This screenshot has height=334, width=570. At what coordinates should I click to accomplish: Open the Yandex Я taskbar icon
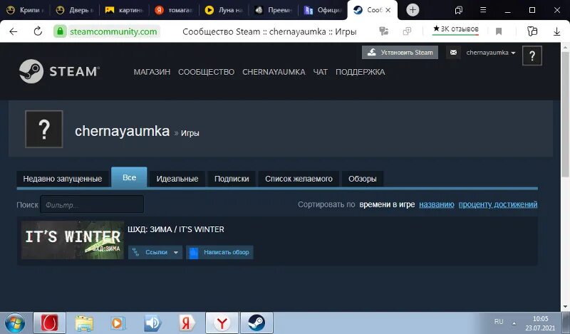(187, 323)
